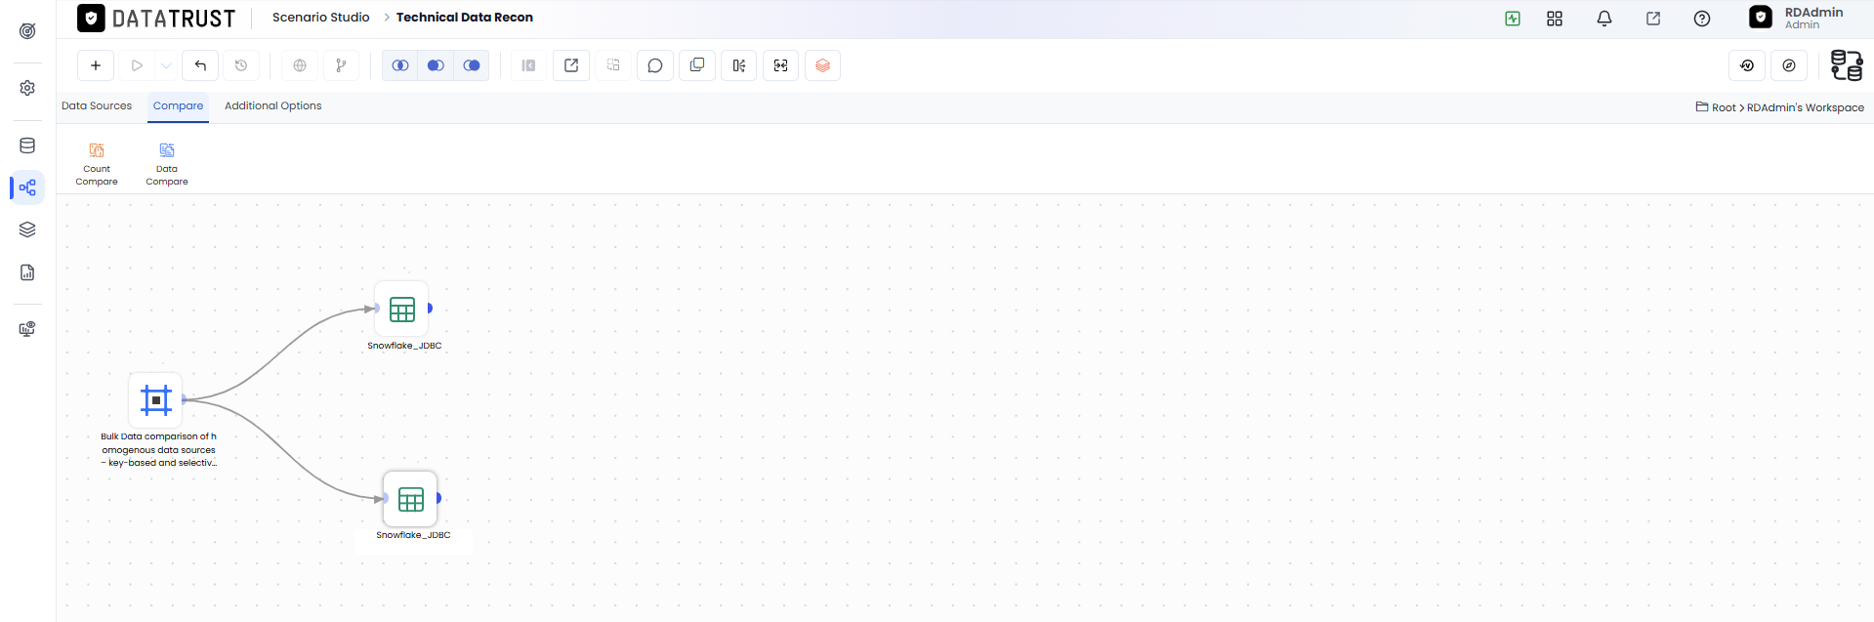1874x622 pixels.
Task: Click the collapse-panel toolbar icon
Action: click(528, 65)
